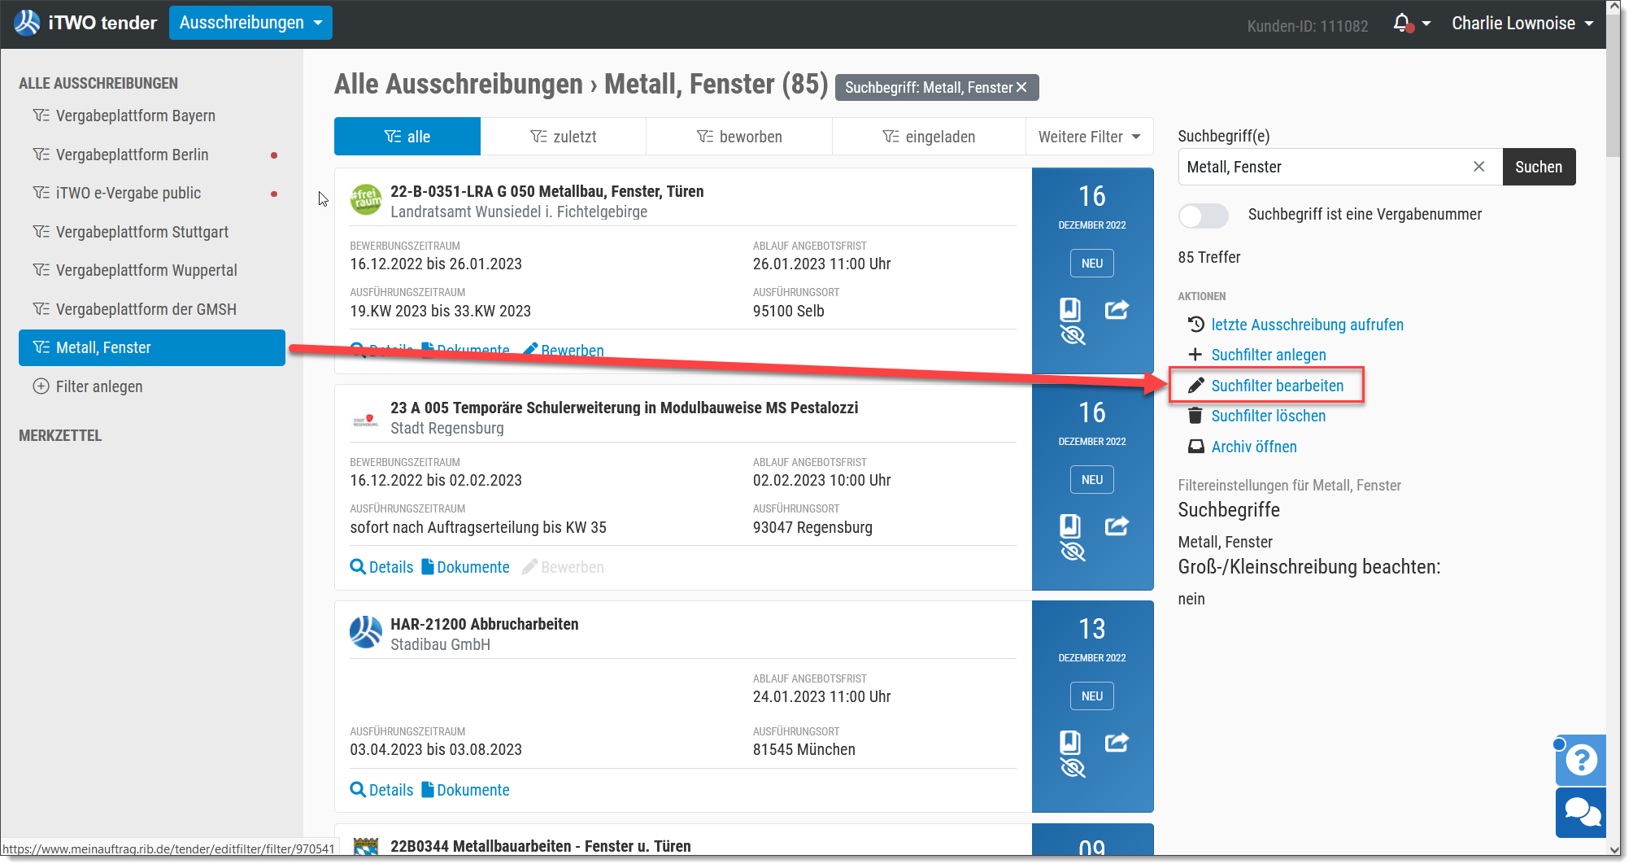Share the Temporäre Schulerweiterung tender
The height and width of the screenshot is (868, 1633).
1117,526
